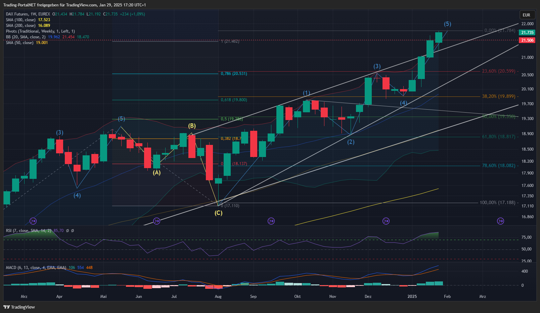Click the green 21.735 price label

[x=527, y=33]
